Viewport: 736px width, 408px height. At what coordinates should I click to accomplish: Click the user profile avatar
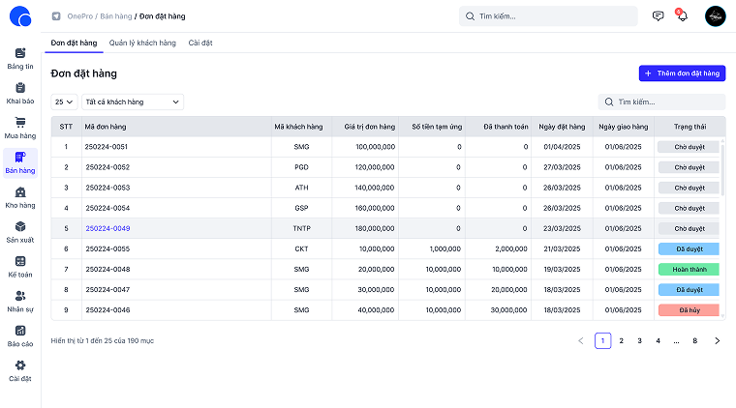pos(715,16)
